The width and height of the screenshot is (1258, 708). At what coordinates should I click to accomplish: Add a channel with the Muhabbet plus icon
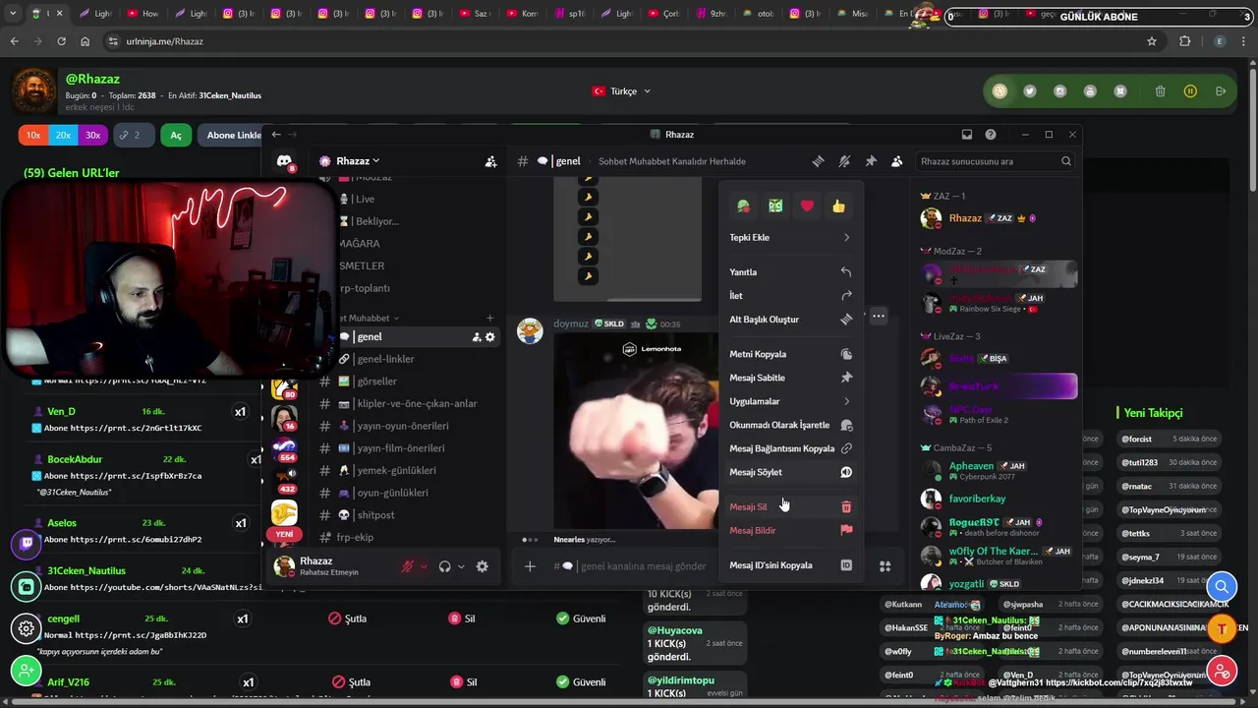click(x=489, y=319)
